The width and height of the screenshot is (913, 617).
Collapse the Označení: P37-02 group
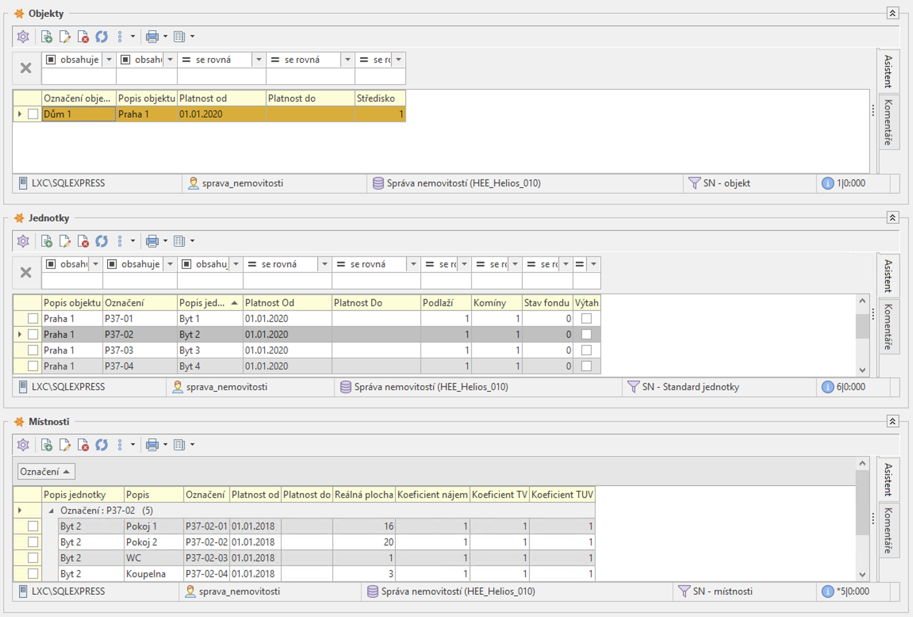tap(51, 511)
